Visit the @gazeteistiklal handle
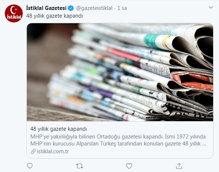This screenshot has width=219, height=172. tap(94, 8)
